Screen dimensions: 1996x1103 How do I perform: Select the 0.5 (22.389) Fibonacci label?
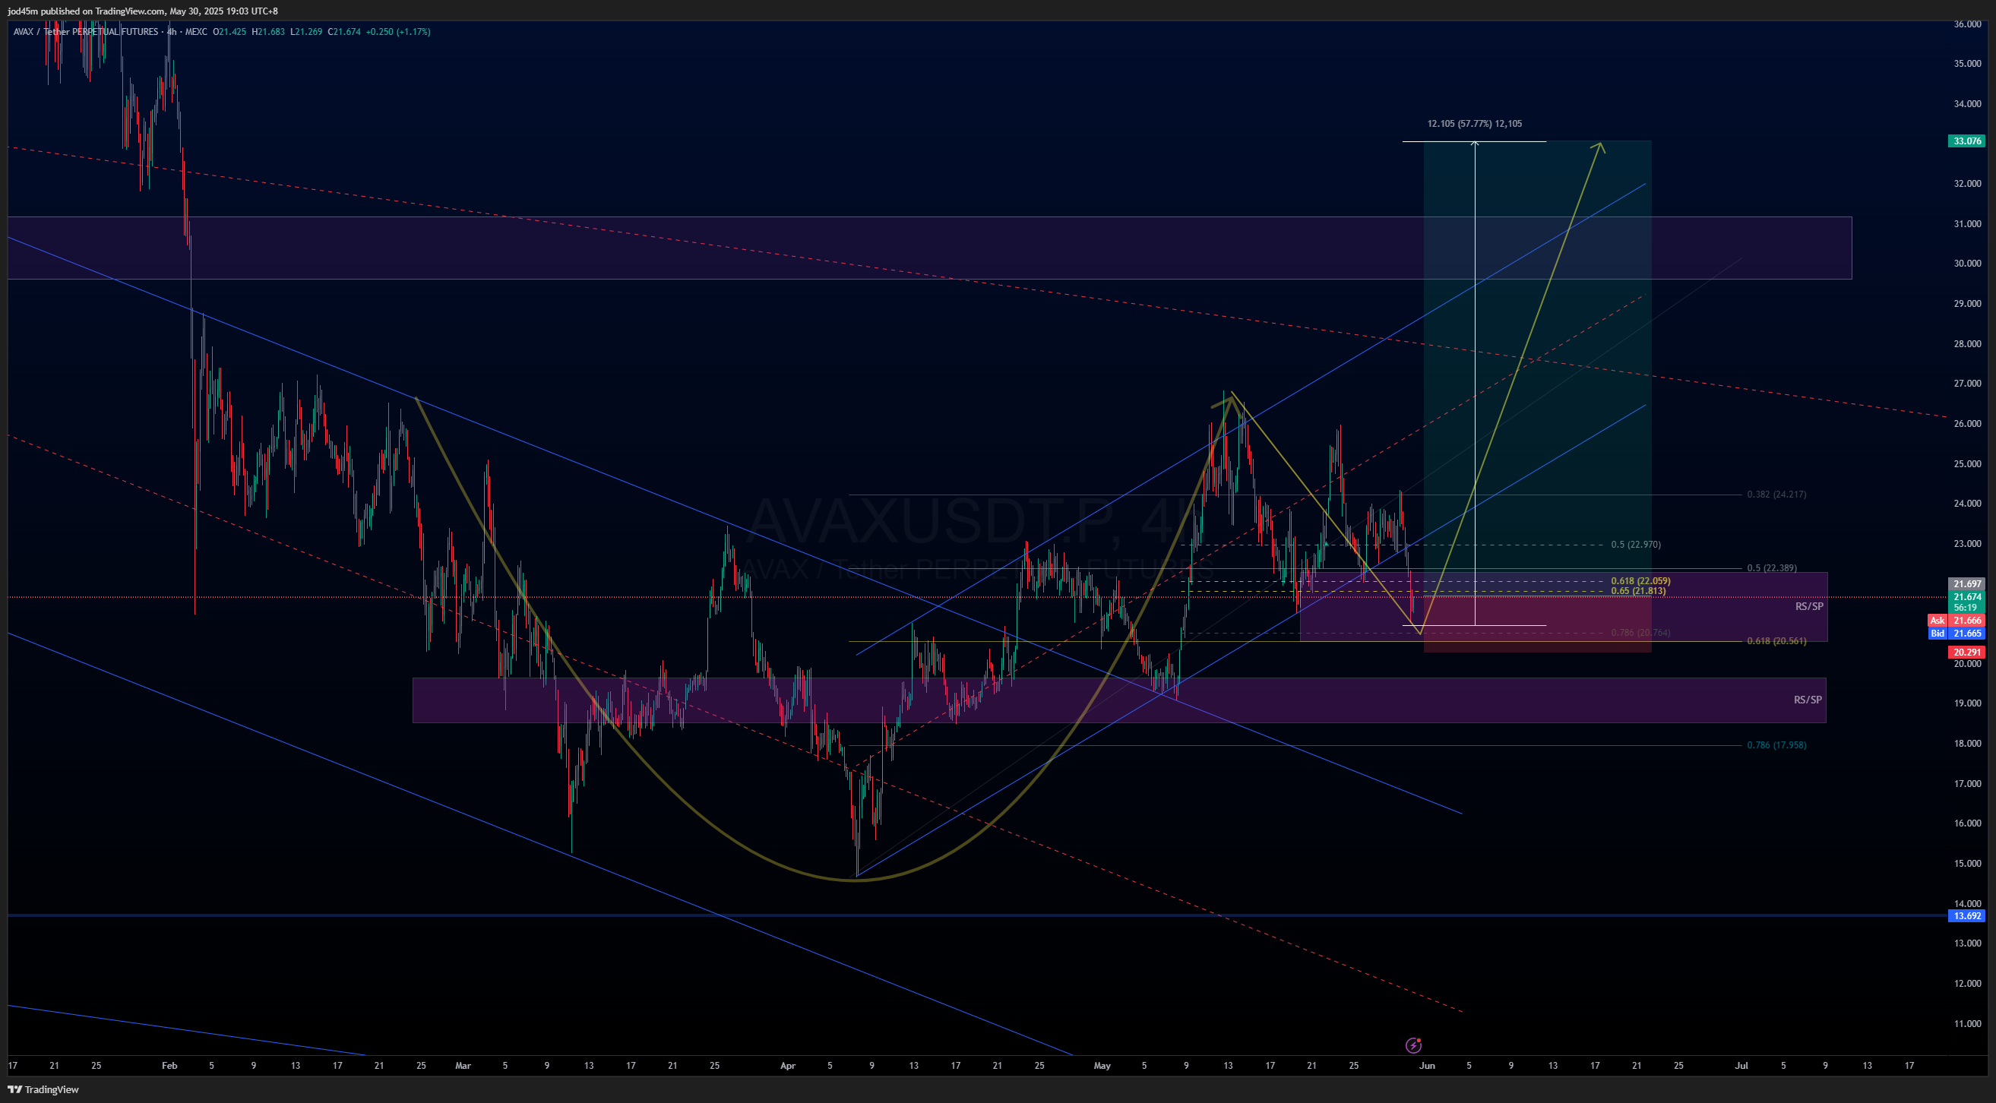tap(1771, 567)
